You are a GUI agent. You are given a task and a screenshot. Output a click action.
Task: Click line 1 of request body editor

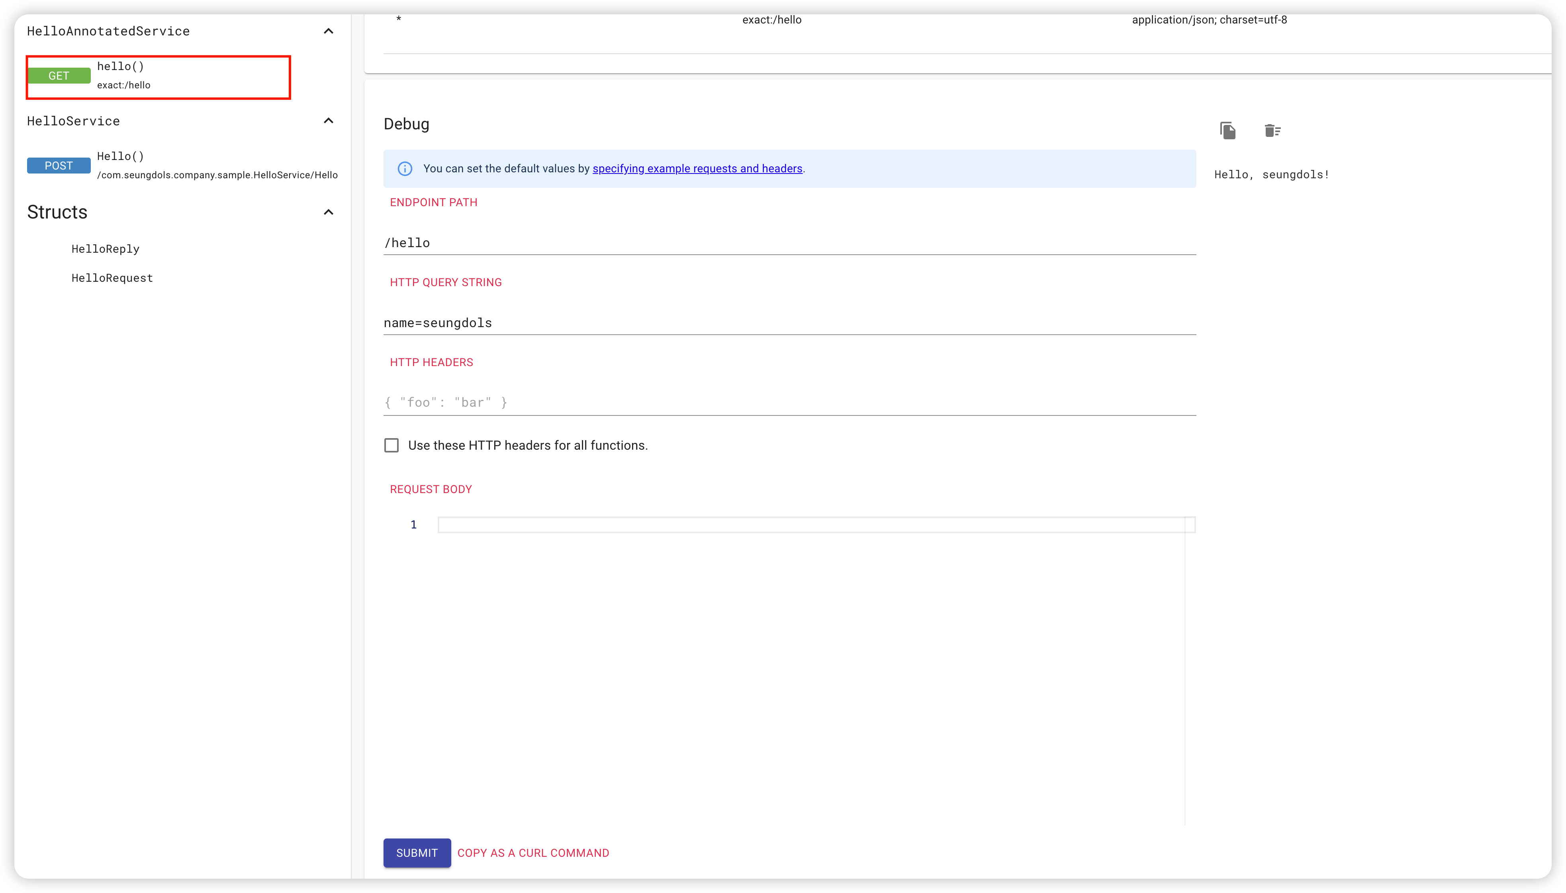pos(810,524)
